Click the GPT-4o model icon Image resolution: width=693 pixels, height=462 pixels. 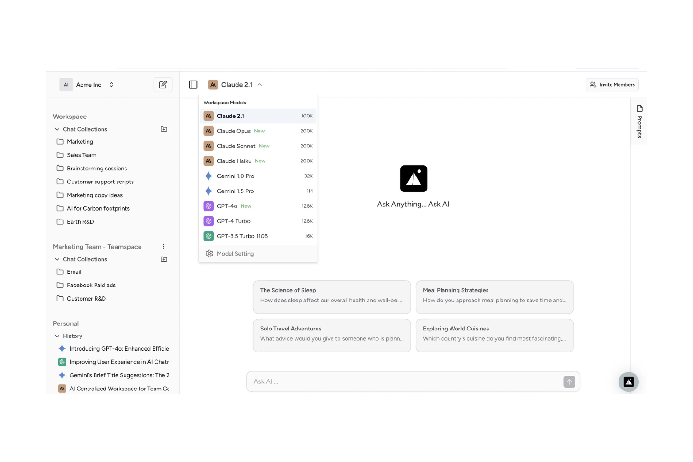[208, 206]
